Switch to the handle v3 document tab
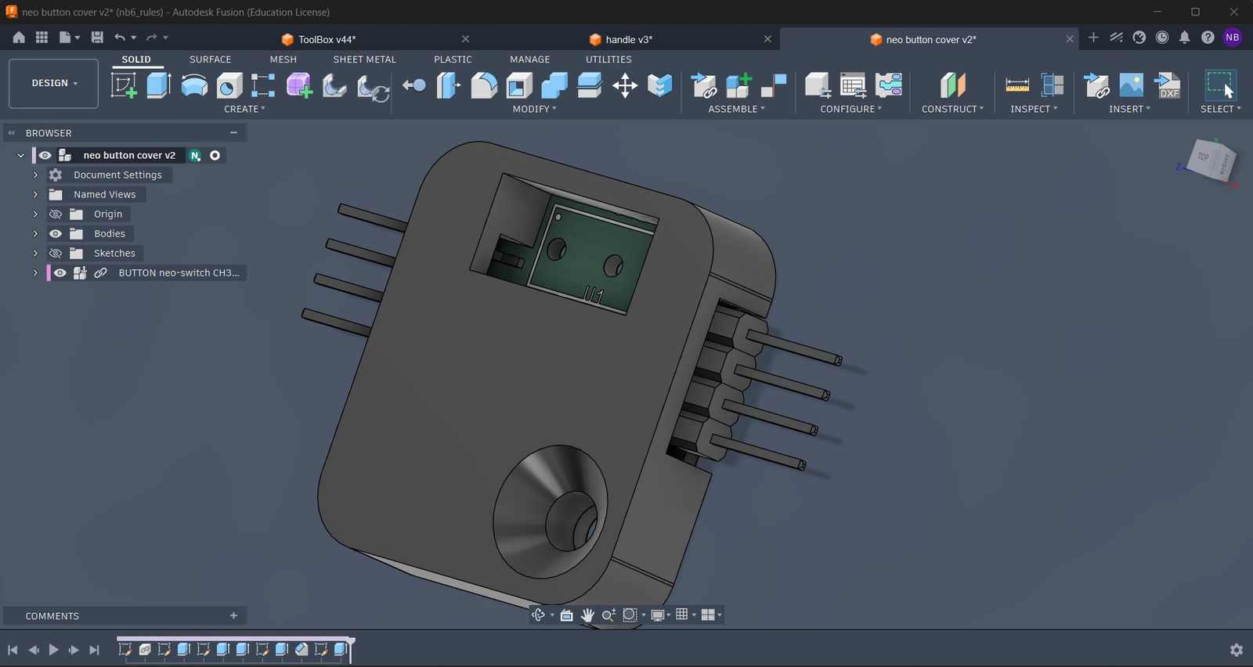Viewport: 1253px width, 667px height. coord(621,39)
